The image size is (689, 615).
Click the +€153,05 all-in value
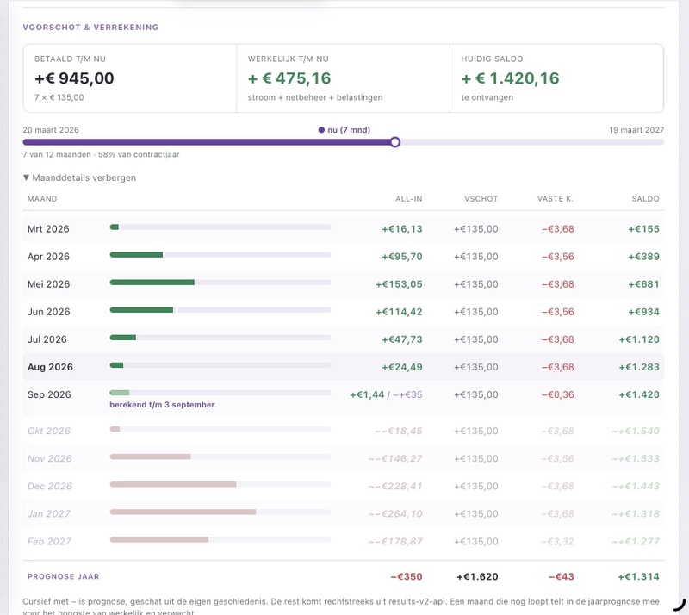(399, 284)
